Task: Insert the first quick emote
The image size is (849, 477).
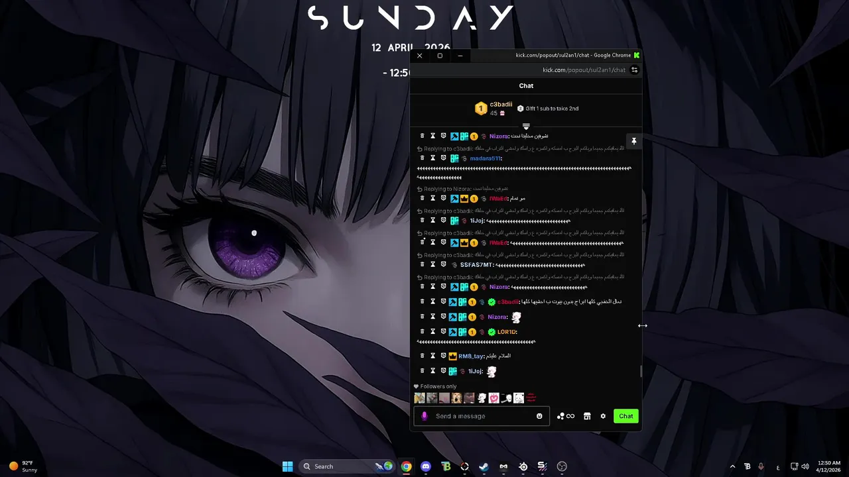Action: tap(419, 398)
